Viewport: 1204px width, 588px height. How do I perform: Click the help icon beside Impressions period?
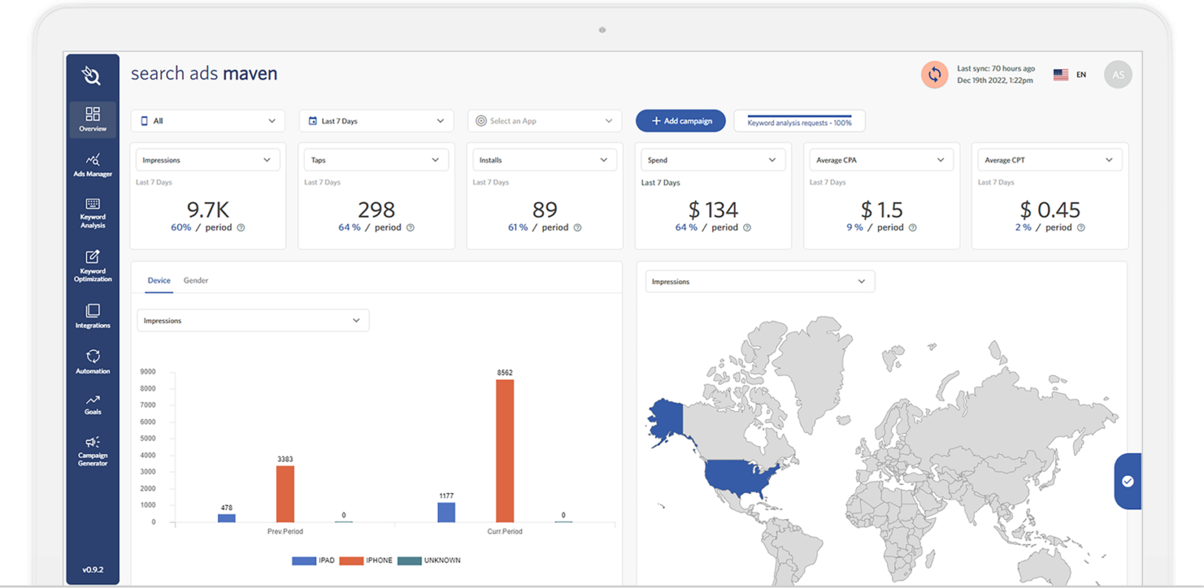click(x=241, y=228)
